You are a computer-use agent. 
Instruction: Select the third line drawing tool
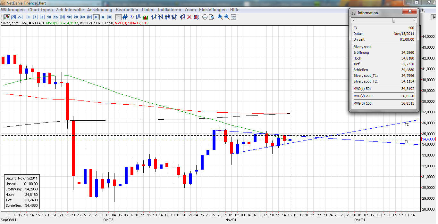tap(167, 17)
